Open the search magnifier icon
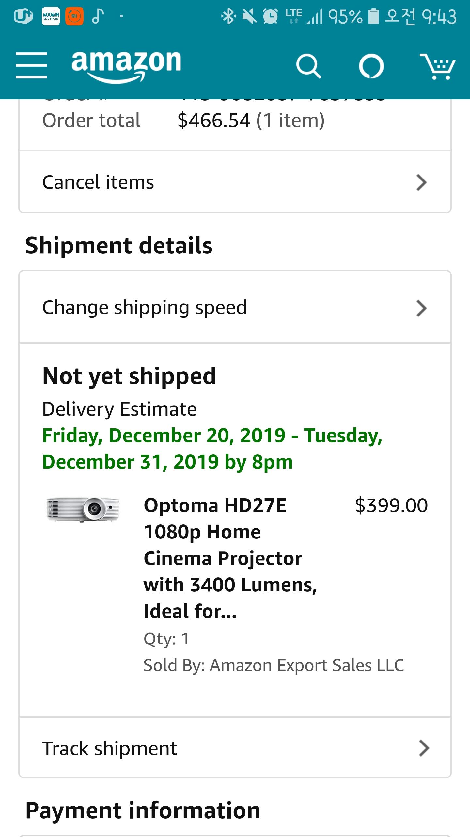 tap(308, 66)
